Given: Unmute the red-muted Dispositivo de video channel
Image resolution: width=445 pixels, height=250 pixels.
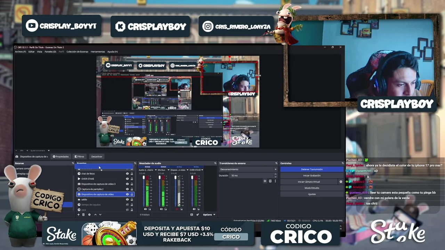Looking at the screenshot, I should (x=177, y=209).
